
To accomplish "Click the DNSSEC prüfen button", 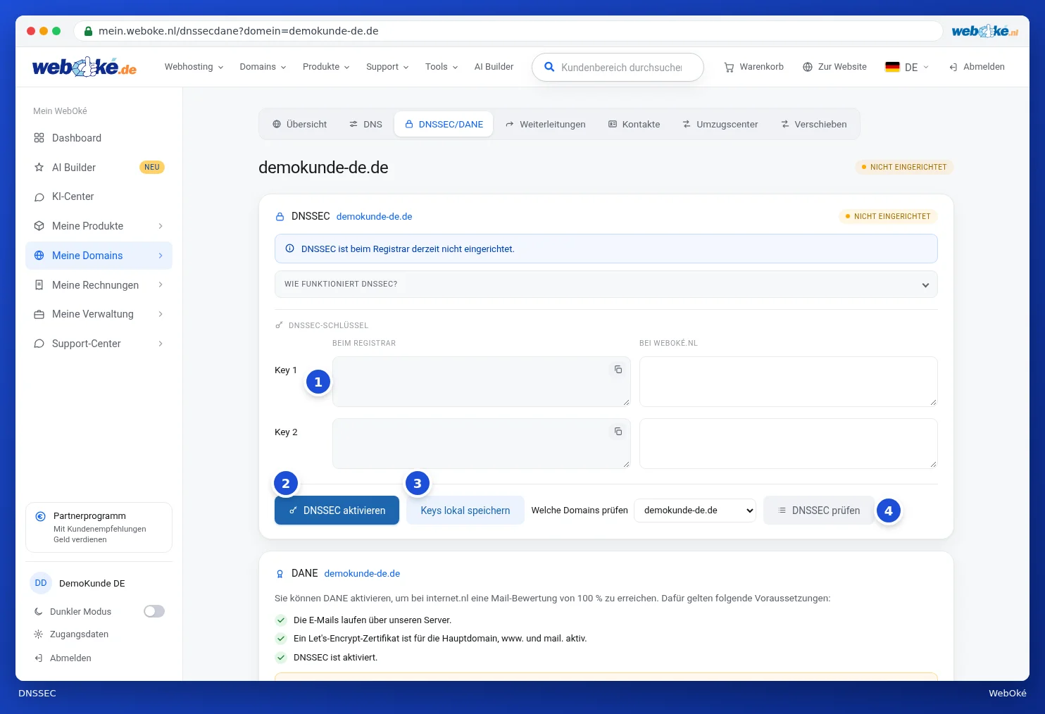I will tap(819, 511).
